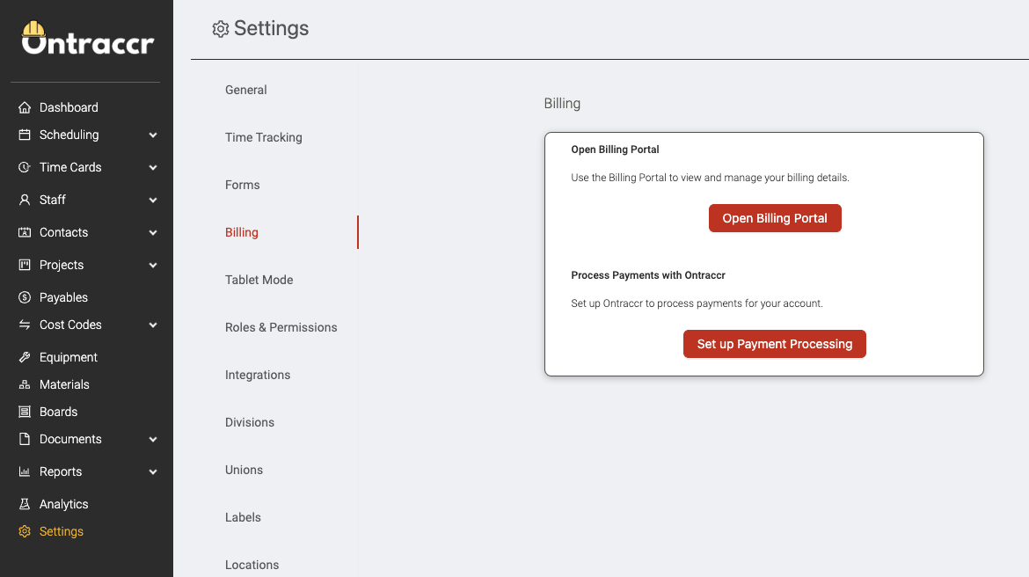
Task: Click the 'Process Payments with Ontraccr' heading
Action: [647, 275]
